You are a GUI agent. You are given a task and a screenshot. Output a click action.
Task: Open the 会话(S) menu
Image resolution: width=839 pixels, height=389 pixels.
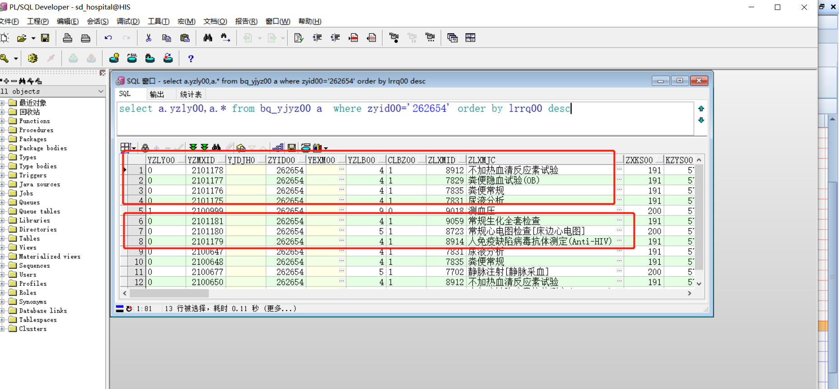98,21
